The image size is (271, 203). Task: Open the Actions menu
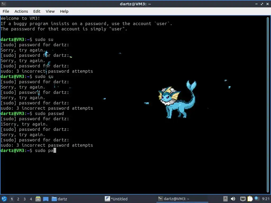(x=21, y=11)
